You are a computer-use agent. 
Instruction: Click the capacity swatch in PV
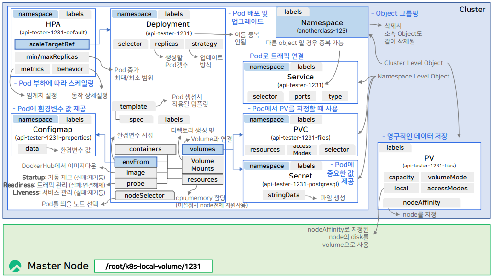[401, 177]
